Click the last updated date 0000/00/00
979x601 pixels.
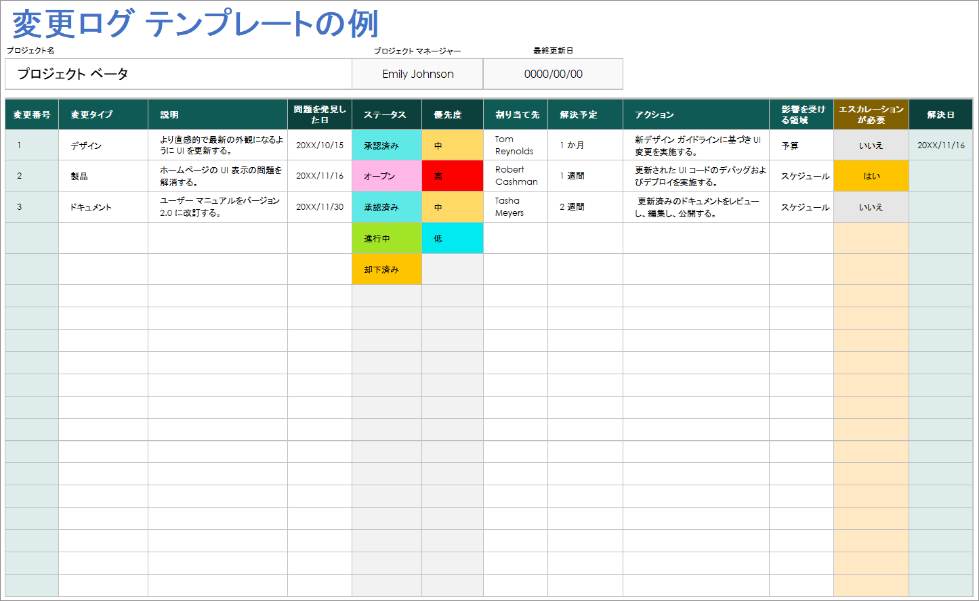(553, 74)
